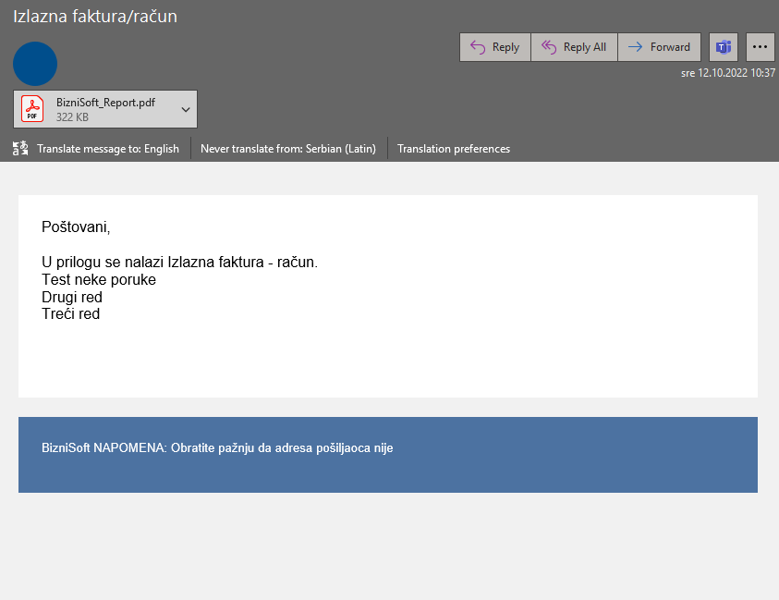Select Translate message to: English
This screenshot has width=779, height=600.
(107, 149)
